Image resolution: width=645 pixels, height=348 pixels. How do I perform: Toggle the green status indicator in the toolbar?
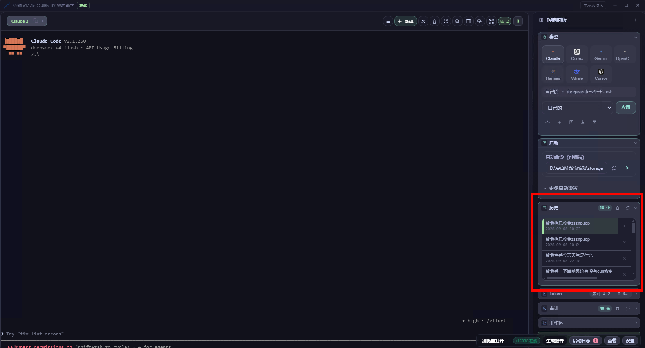[518, 22]
